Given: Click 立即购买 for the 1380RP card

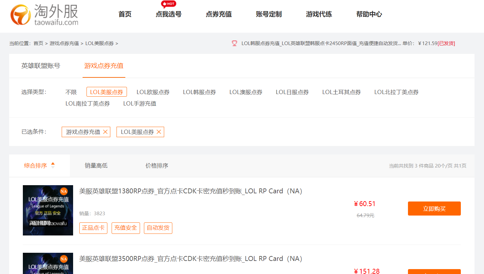Looking at the screenshot, I should point(434,208).
